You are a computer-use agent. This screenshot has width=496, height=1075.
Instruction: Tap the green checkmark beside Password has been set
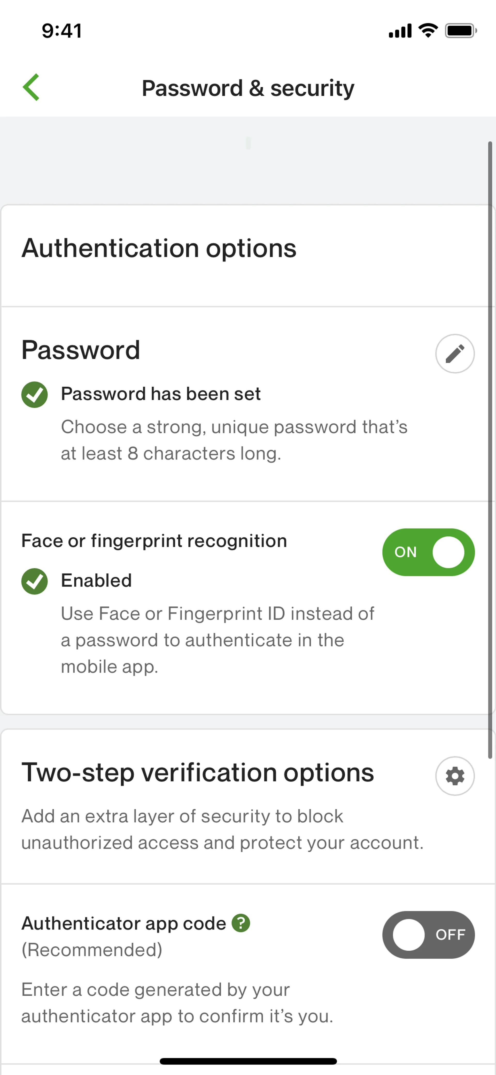[x=35, y=394]
